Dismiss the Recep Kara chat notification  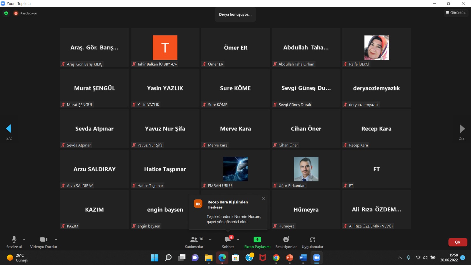coord(263,198)
